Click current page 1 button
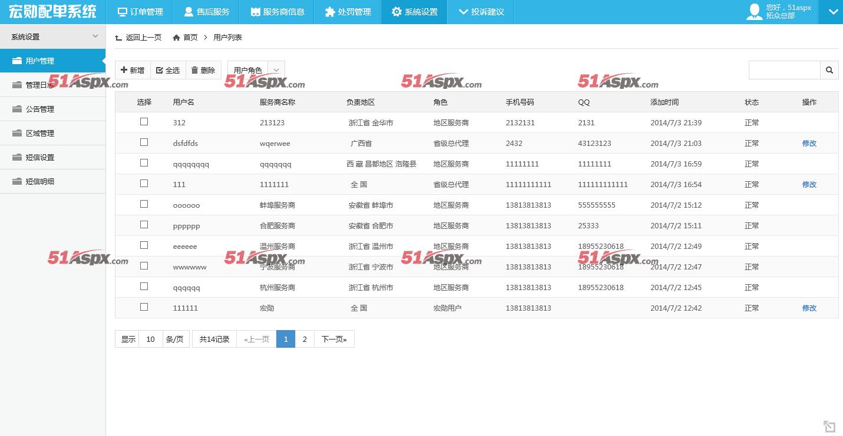Viewport: 843px width, 436px height. 286,339
